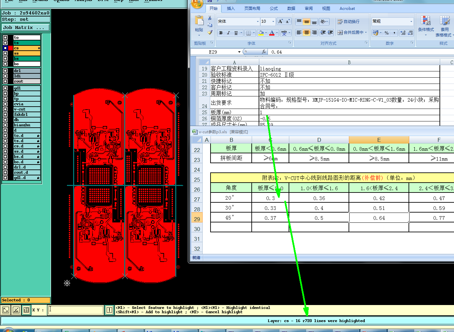Click the increase decimal icon
This screenshot has height=332, width=454.
pos(403,33)
